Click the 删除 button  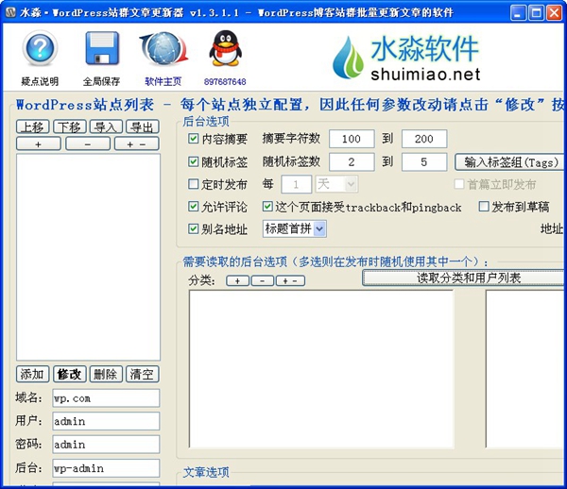point(106,374)
